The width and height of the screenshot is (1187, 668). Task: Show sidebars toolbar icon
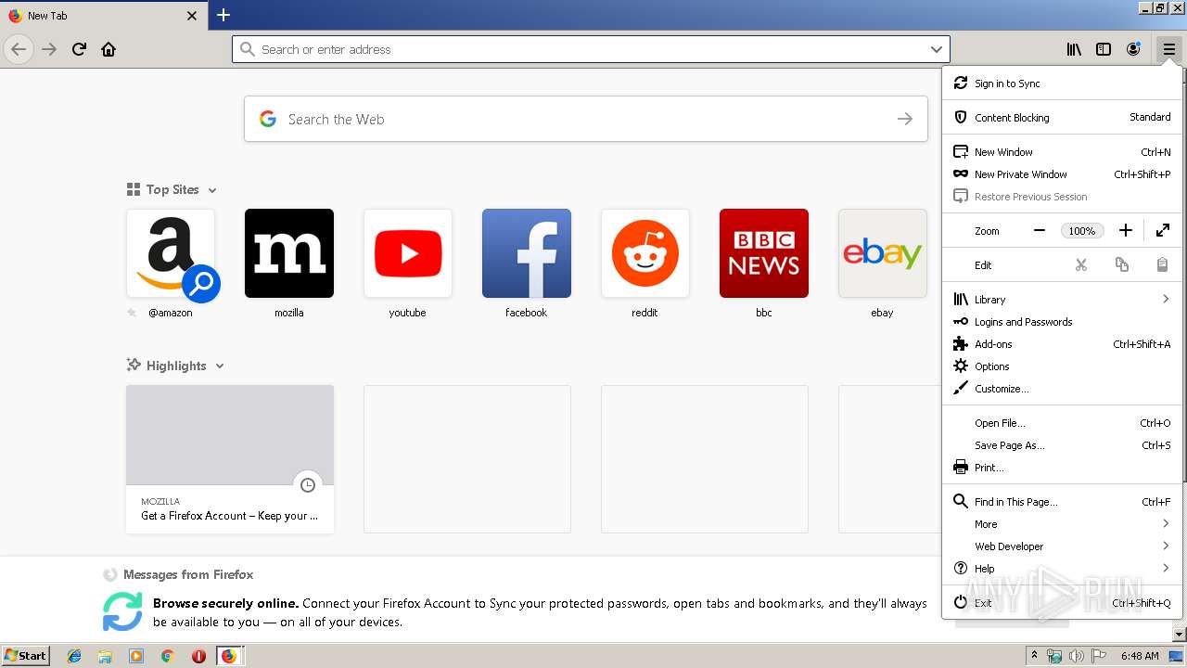(1104, 49)
